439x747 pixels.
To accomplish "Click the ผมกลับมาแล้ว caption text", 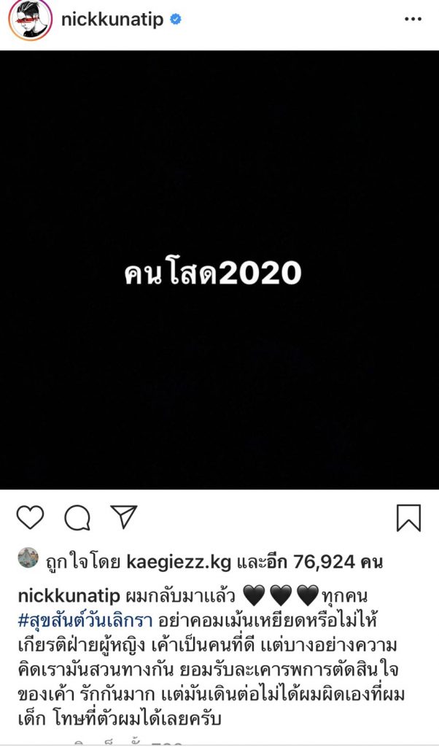I will pyautogui.click(x=179, y=596).
